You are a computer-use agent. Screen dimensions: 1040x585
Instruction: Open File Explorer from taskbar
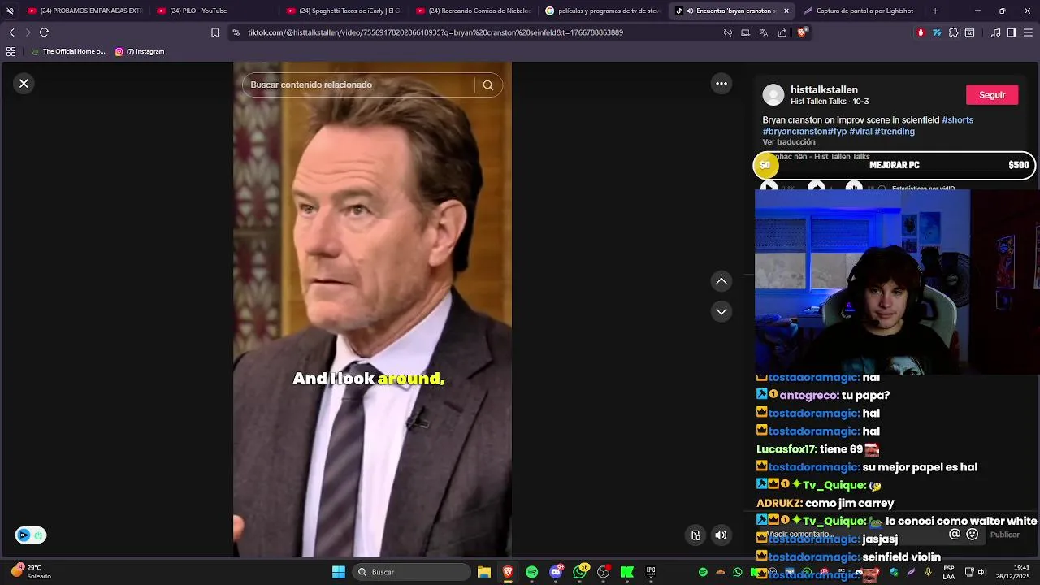[483, 572]
